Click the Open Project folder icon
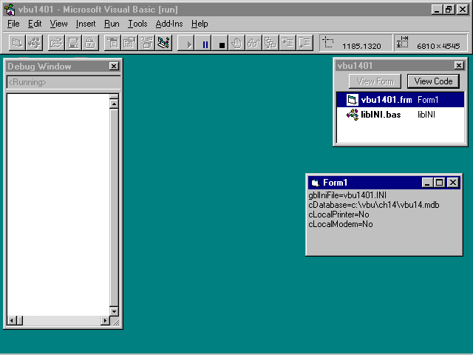 (56, 44)
